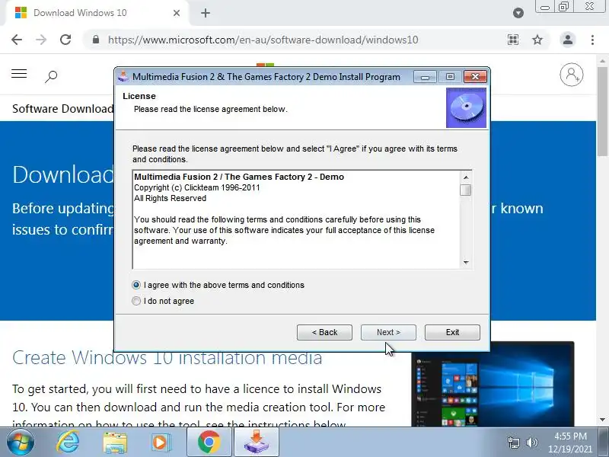The height and width of the screenshot is (457, 609).
Task: Click the network tray icon
Action: click(514, 443)
